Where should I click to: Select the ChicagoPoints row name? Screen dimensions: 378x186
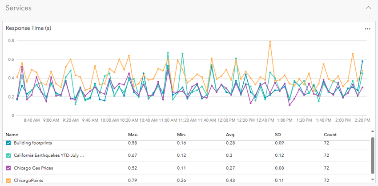[x=28, y=180]
